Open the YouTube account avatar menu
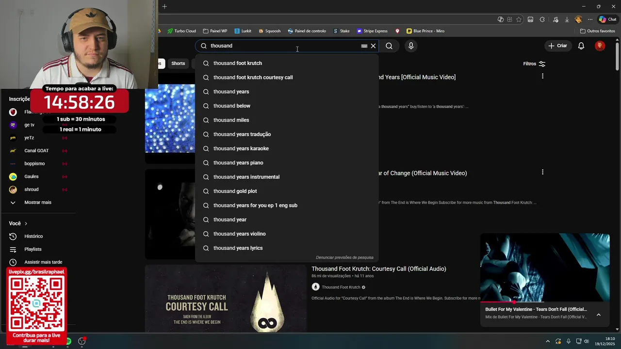The height and width of the screenshot is (349, 621). (x=600, y=46)
